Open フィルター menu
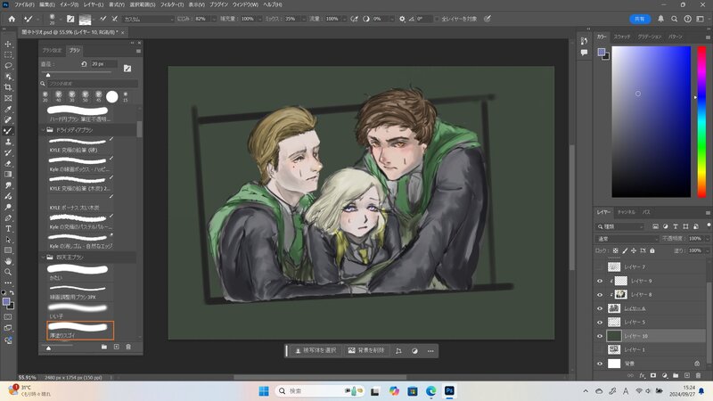Viewport: 713px width, 401px height. pos(172,4)
